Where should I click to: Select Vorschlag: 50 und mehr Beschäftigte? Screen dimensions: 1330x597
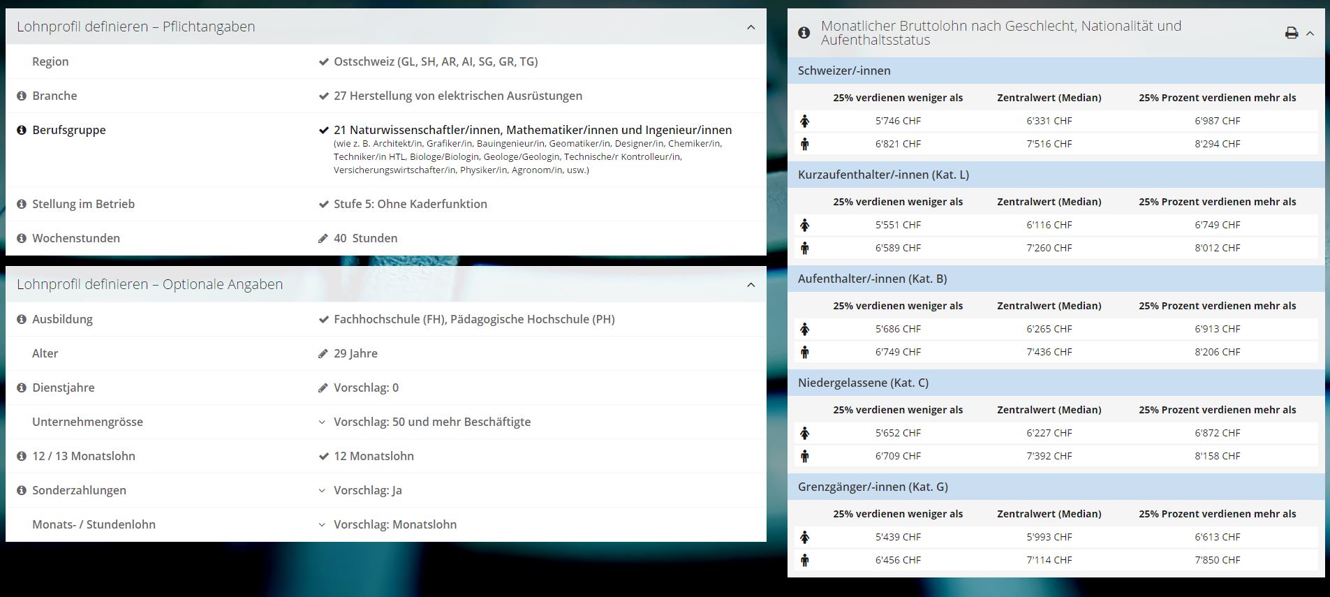tap(432, 422)
